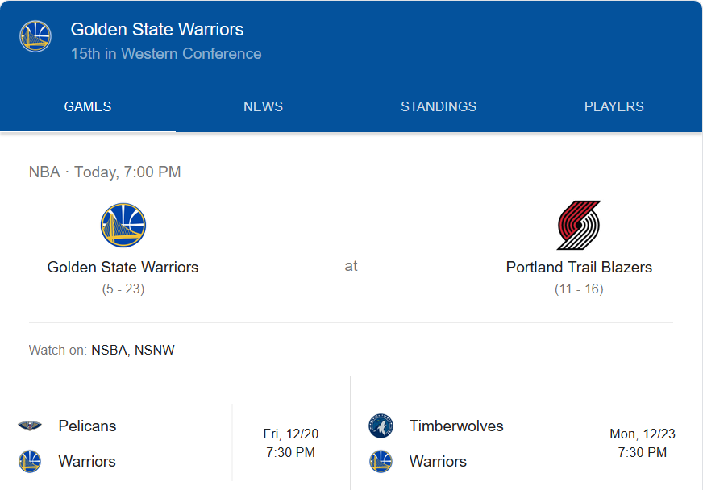Click the Warriors logo under Timberwolves

(381, 462)
